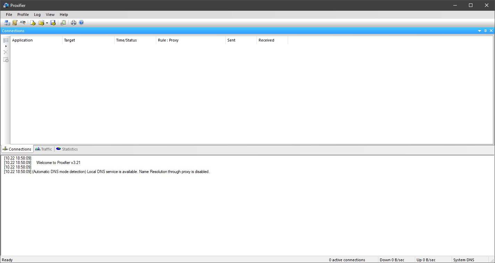This screenshot has width=495, height=263.
Task: Sort by Sent column header
Action: 241,40
